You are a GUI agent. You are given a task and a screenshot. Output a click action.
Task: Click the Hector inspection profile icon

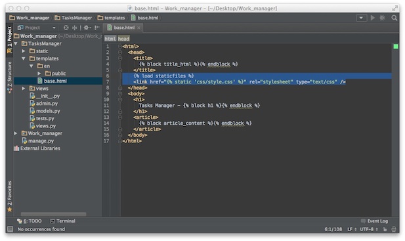(394, 229)
